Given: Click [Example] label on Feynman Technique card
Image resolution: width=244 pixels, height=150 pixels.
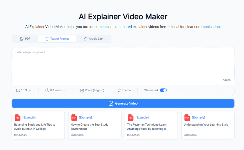Looking at the screenshot, I should 142,118.
